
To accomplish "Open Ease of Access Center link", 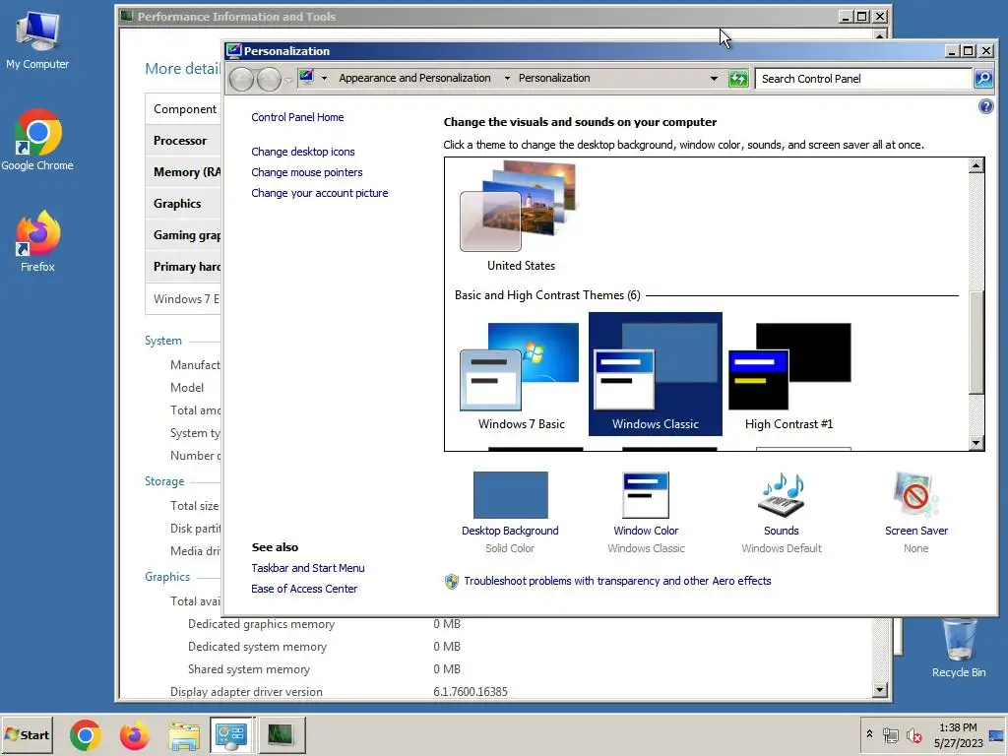I will [x=304, y=589].
